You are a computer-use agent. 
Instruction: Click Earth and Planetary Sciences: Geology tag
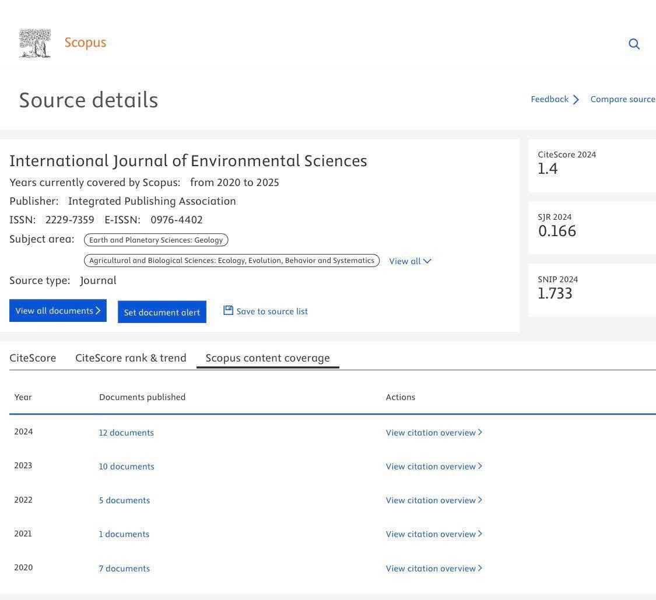point(156,240)
